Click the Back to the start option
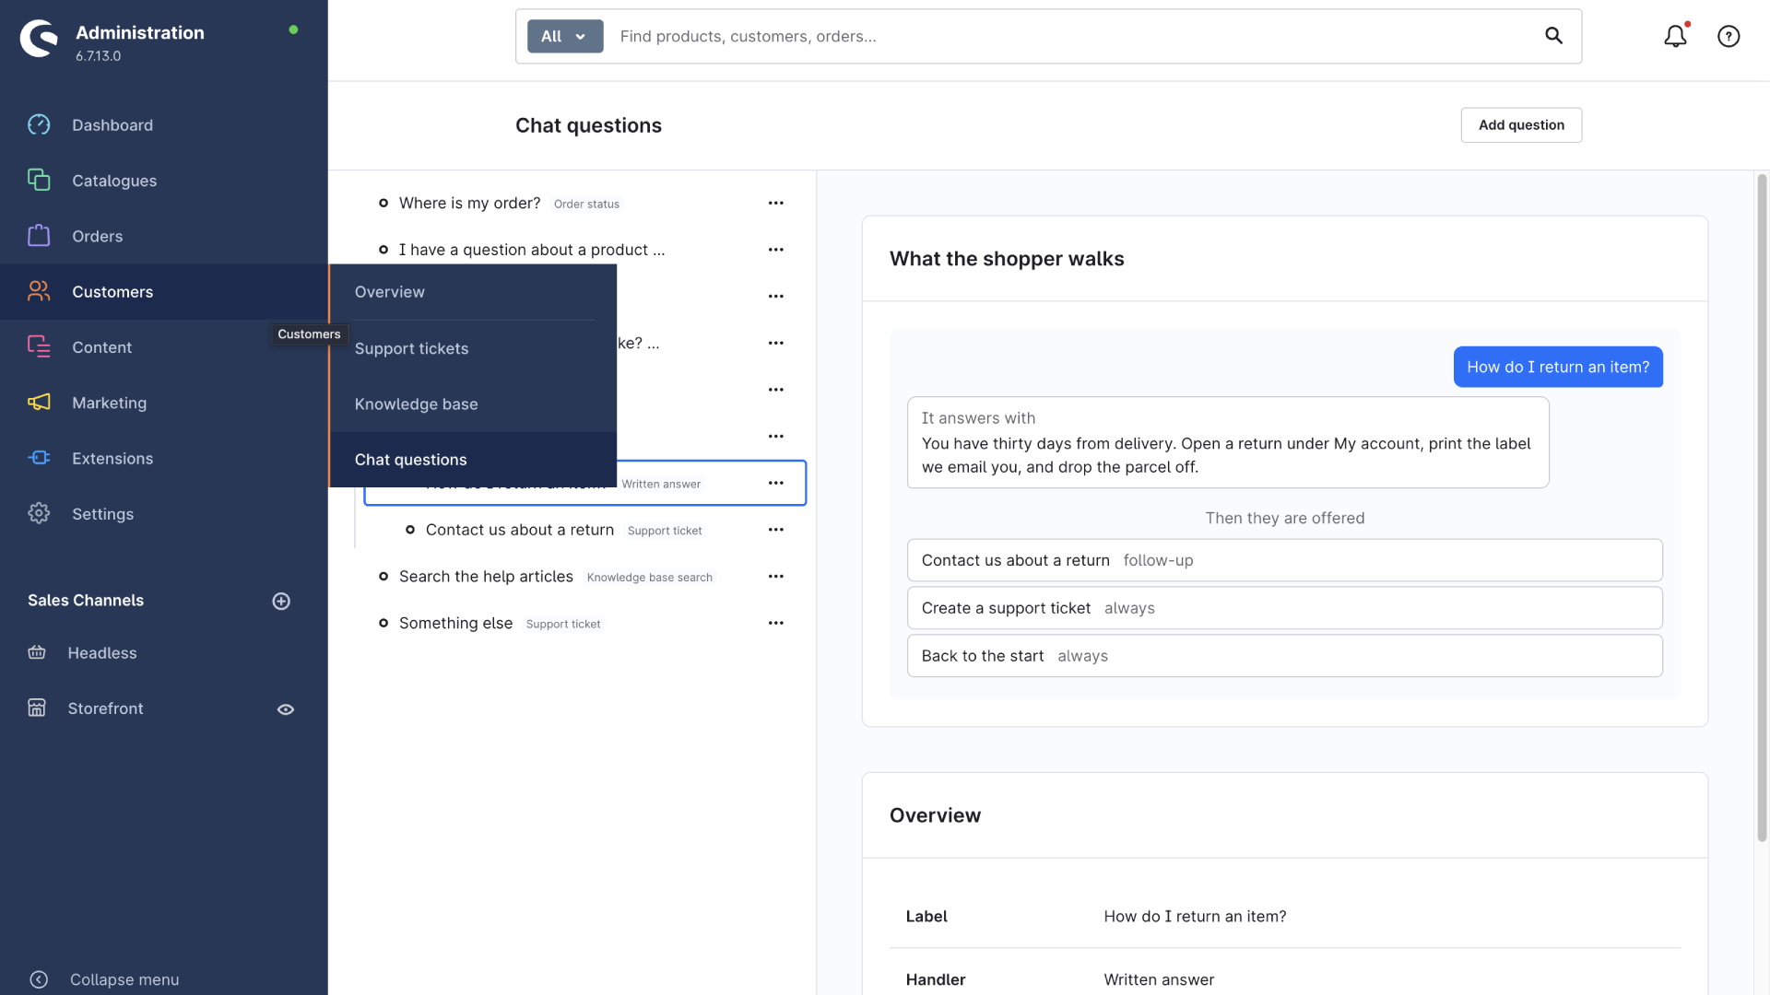Screen dimensions: 1770x995 [x=1284, y=656]
